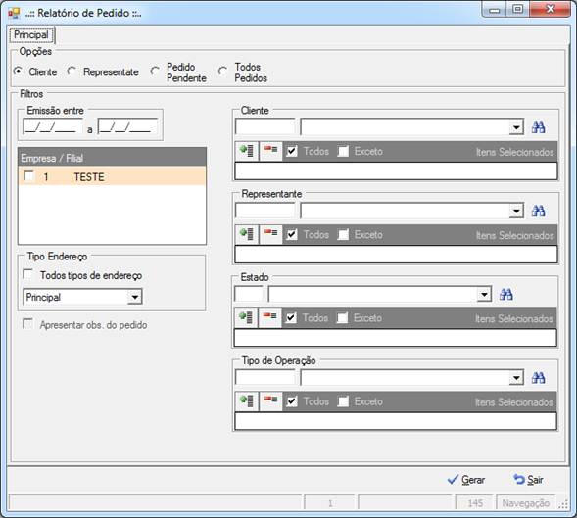Minimize the Relatório de Pedido window

pos(494,9)
